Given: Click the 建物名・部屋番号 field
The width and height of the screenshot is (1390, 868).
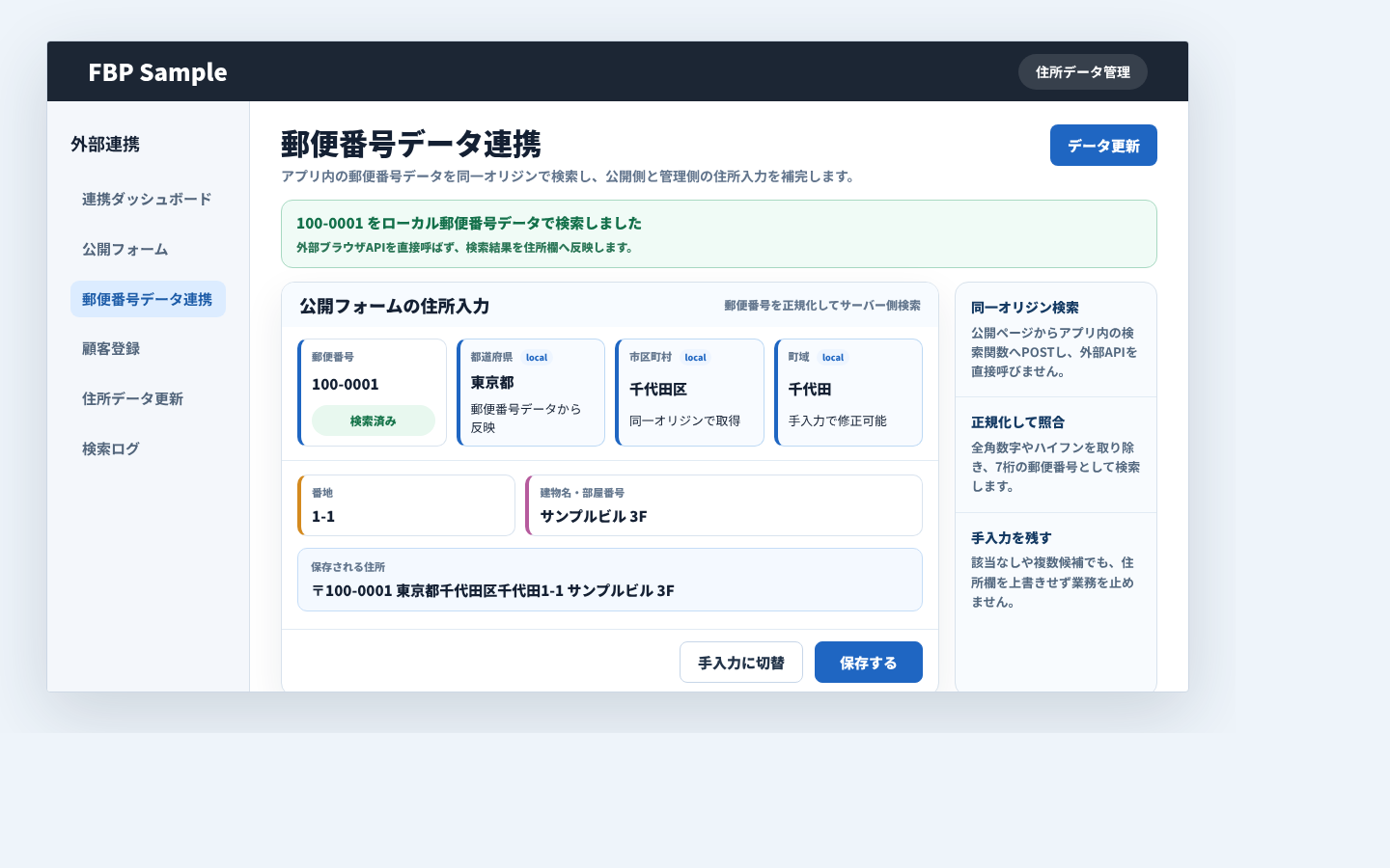Looking at the screenshot, I should pyautogui.click(x=724, y=505).
